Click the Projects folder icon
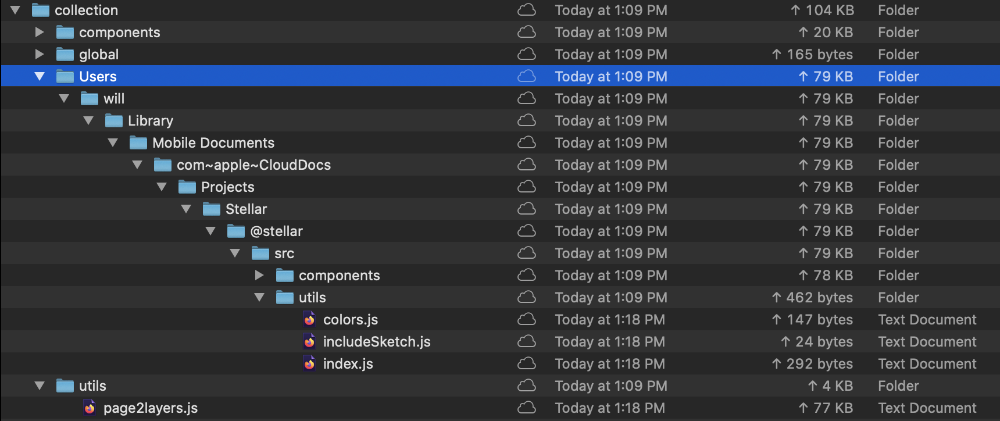This screenshot has height=421, width=1000. (187, 187)
